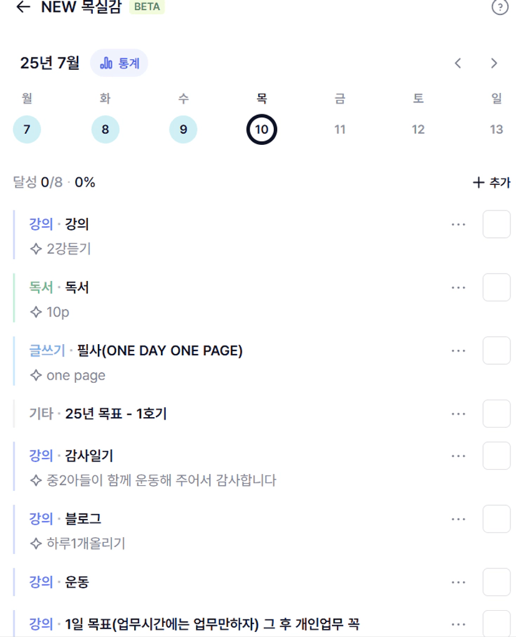Go to the previous week chevron
The image size is (516, 637).
click(x=458, y=63)
